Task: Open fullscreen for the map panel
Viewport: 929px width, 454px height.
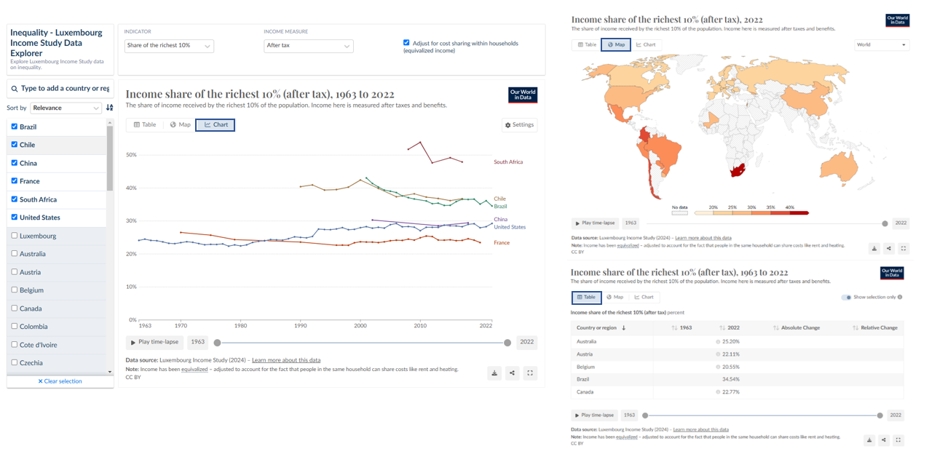Action: (x=904, y=249)
